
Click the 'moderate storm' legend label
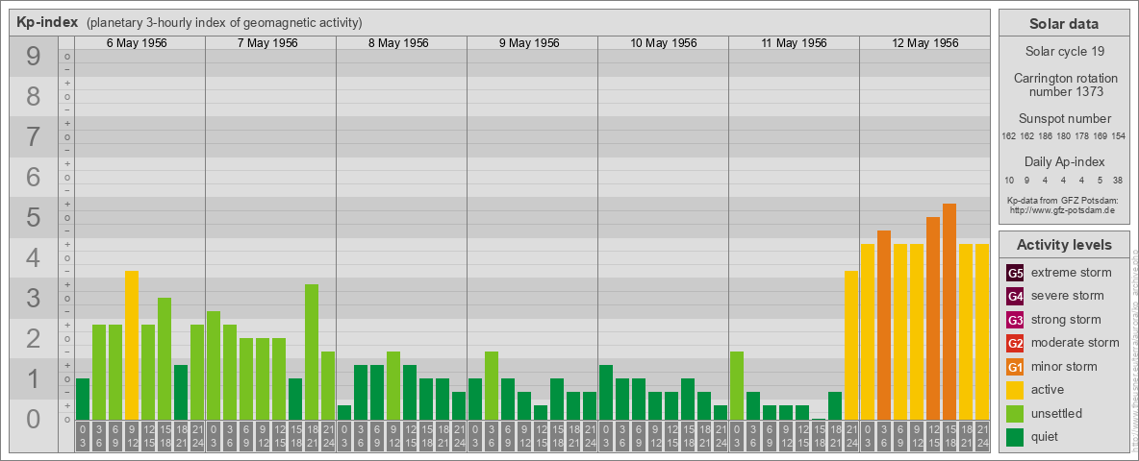tap(1076, 343)
